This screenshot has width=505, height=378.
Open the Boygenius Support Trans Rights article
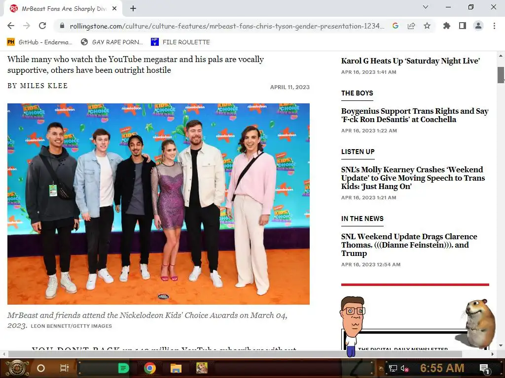click(415, 115)
